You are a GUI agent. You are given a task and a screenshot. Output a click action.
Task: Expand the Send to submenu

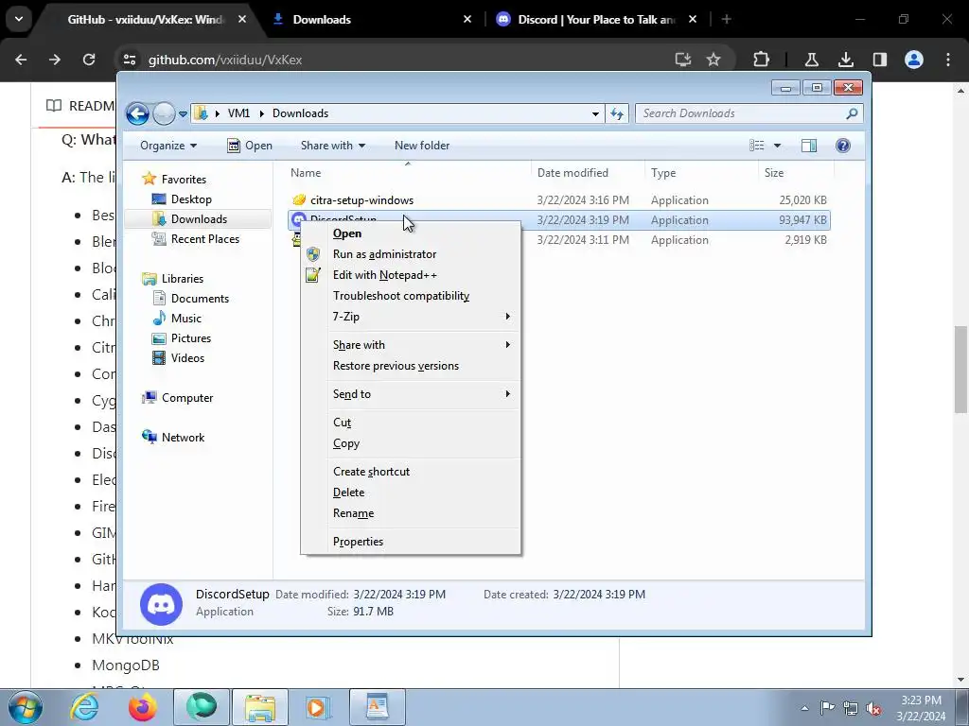click(411, 394)
